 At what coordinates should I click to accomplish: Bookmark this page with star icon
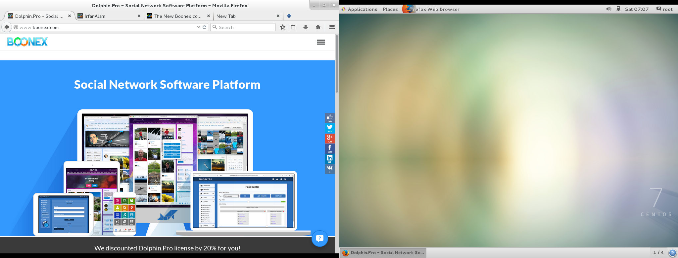(282, 27)
